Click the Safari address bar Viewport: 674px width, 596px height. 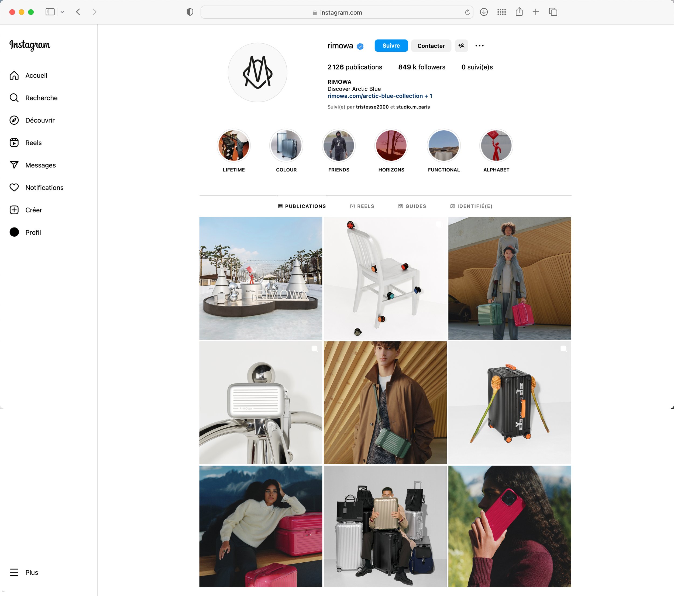[337, 12]
